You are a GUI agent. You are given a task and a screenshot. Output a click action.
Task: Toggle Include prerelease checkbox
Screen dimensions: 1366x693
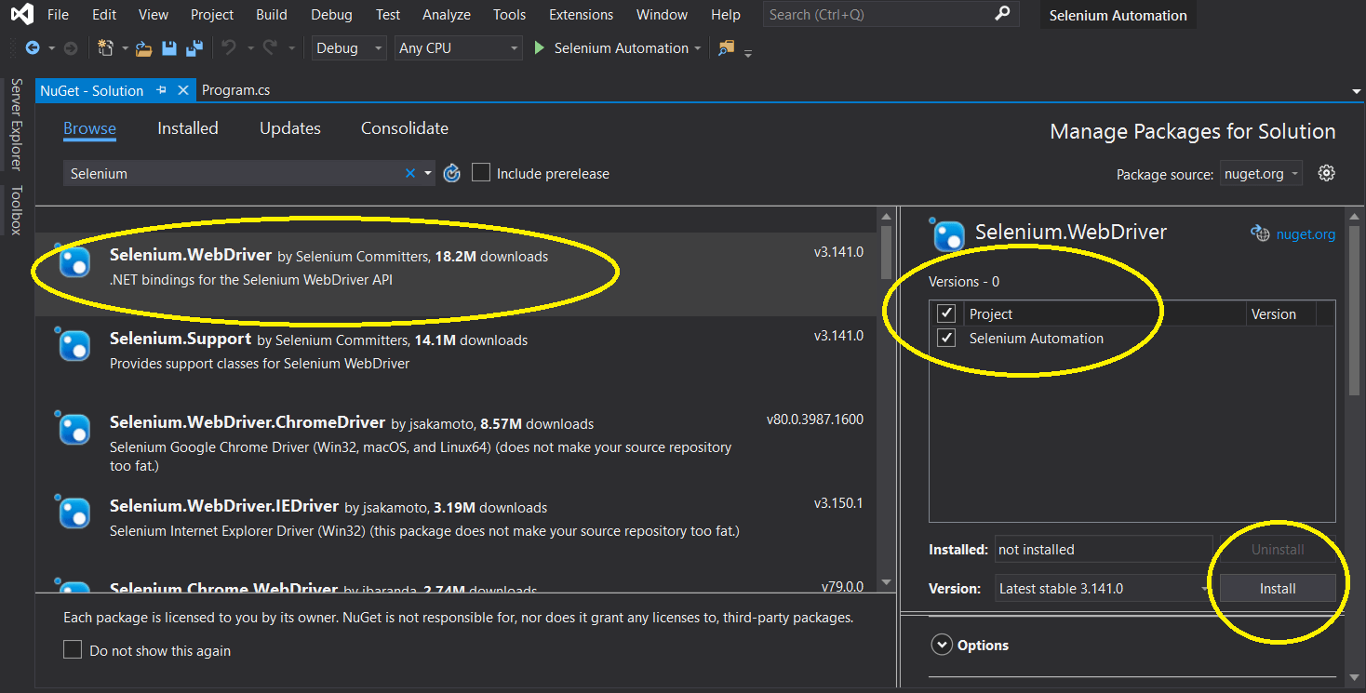[x=480, y=172]
